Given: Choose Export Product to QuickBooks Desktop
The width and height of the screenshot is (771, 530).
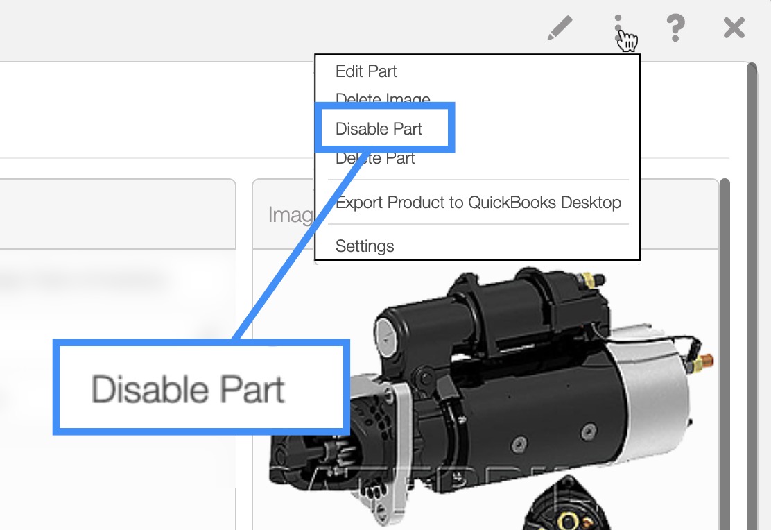Looking at the screenshot, I should click(478, 203).
